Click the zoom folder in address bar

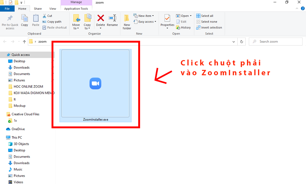[42, 41]
